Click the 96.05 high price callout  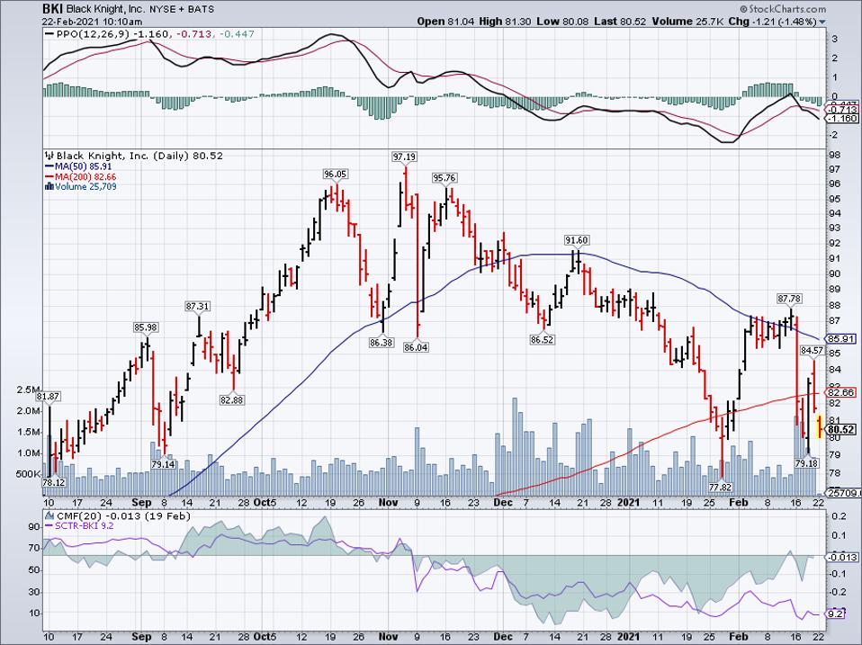[x=335, y=175]
